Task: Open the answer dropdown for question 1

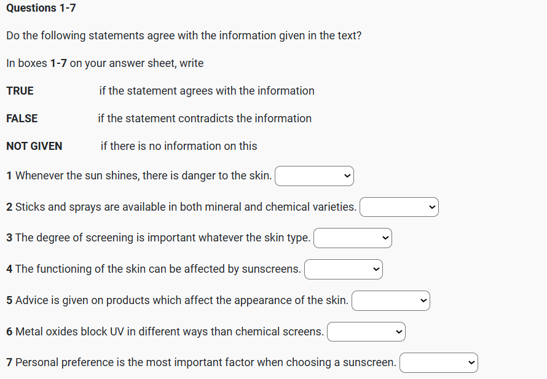Action: (x=314, y=176)
